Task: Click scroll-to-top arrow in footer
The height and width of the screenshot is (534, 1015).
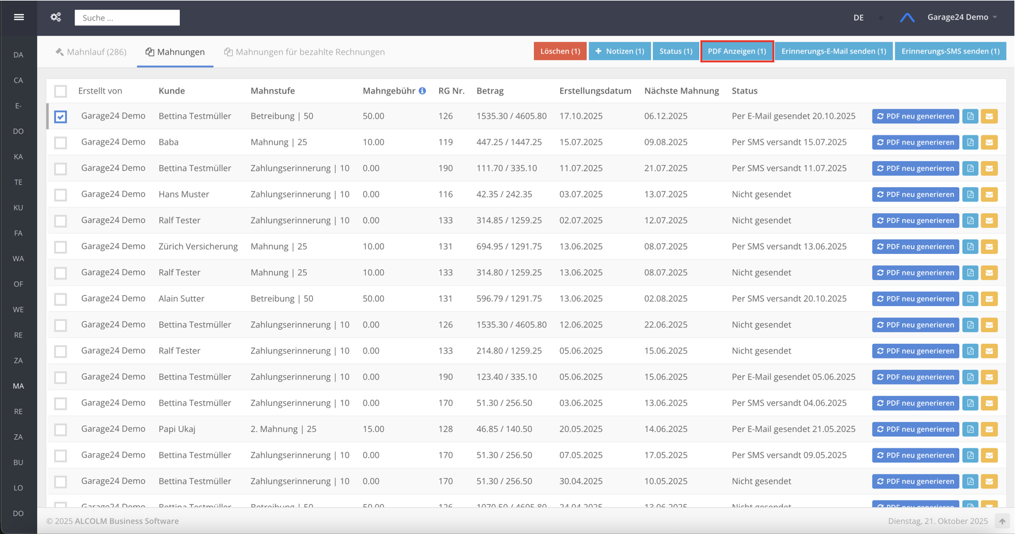Action: pos(1002,521)
